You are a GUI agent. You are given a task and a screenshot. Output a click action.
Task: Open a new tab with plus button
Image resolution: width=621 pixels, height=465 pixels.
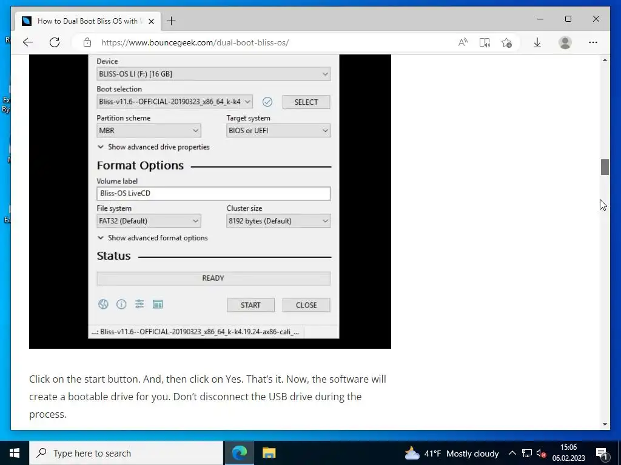171,21
